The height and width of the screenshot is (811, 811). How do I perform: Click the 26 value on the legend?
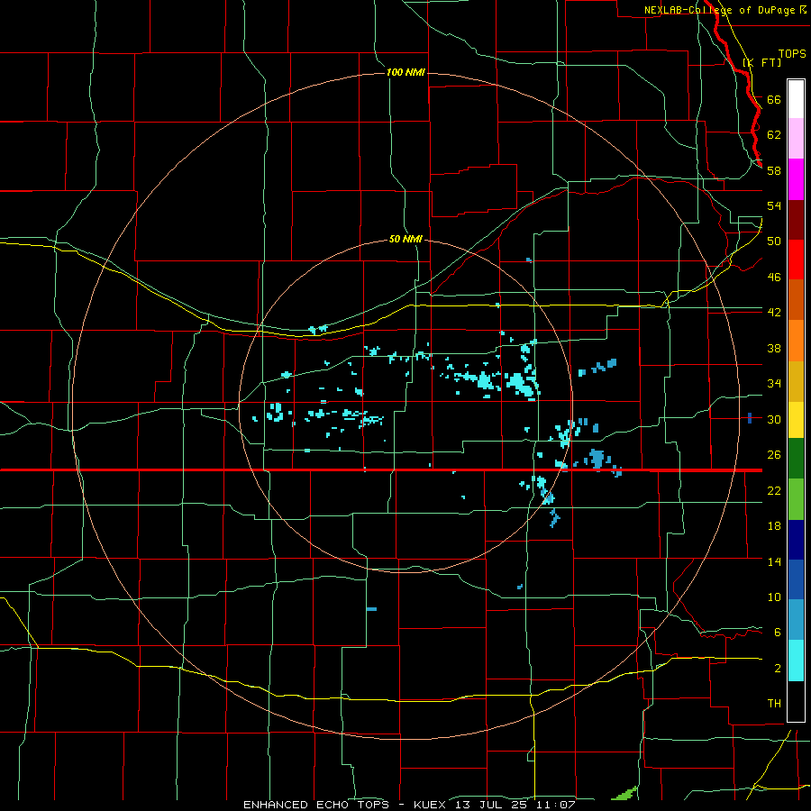(x=774, y=455)
